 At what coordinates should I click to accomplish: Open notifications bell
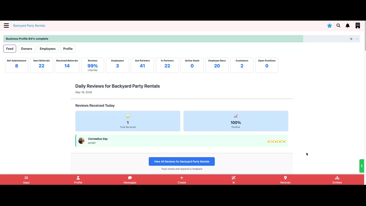pyautogui.click(x=348, y=26)
